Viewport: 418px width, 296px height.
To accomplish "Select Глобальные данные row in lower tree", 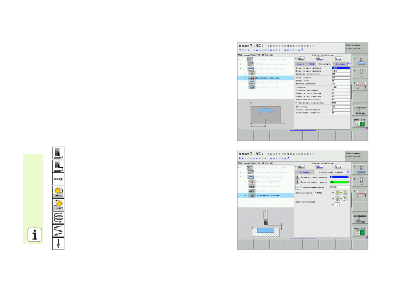I will pos(266,196).
